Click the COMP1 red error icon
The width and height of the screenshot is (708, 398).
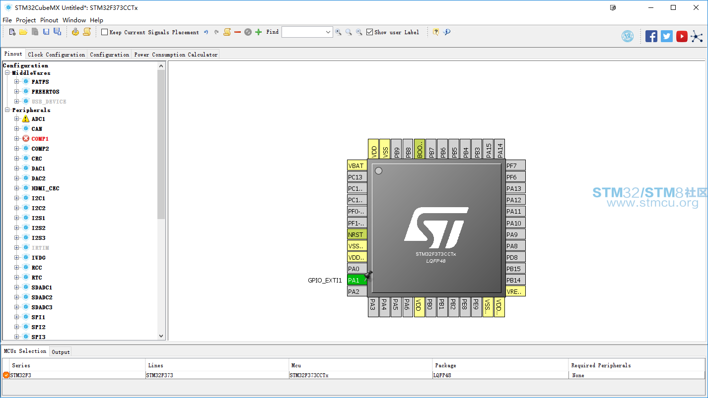click(x=26, y=139)
